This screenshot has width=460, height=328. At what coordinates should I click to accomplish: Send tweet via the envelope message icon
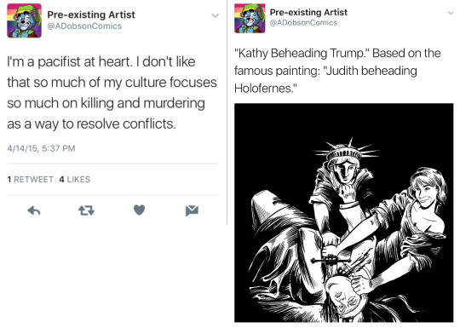pyautogui.click(x=192, y=210)
